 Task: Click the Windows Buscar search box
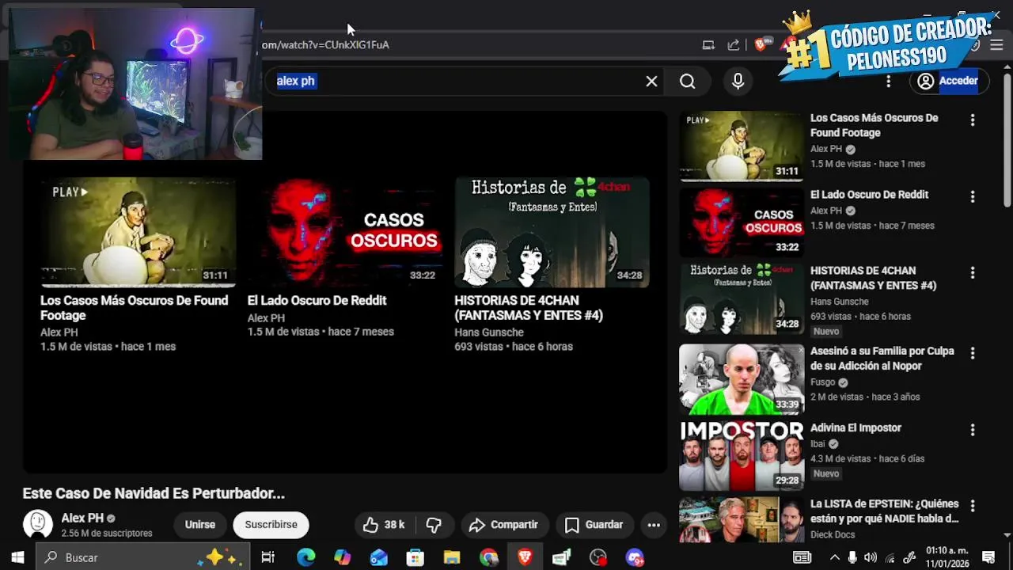tap(142, 557)
